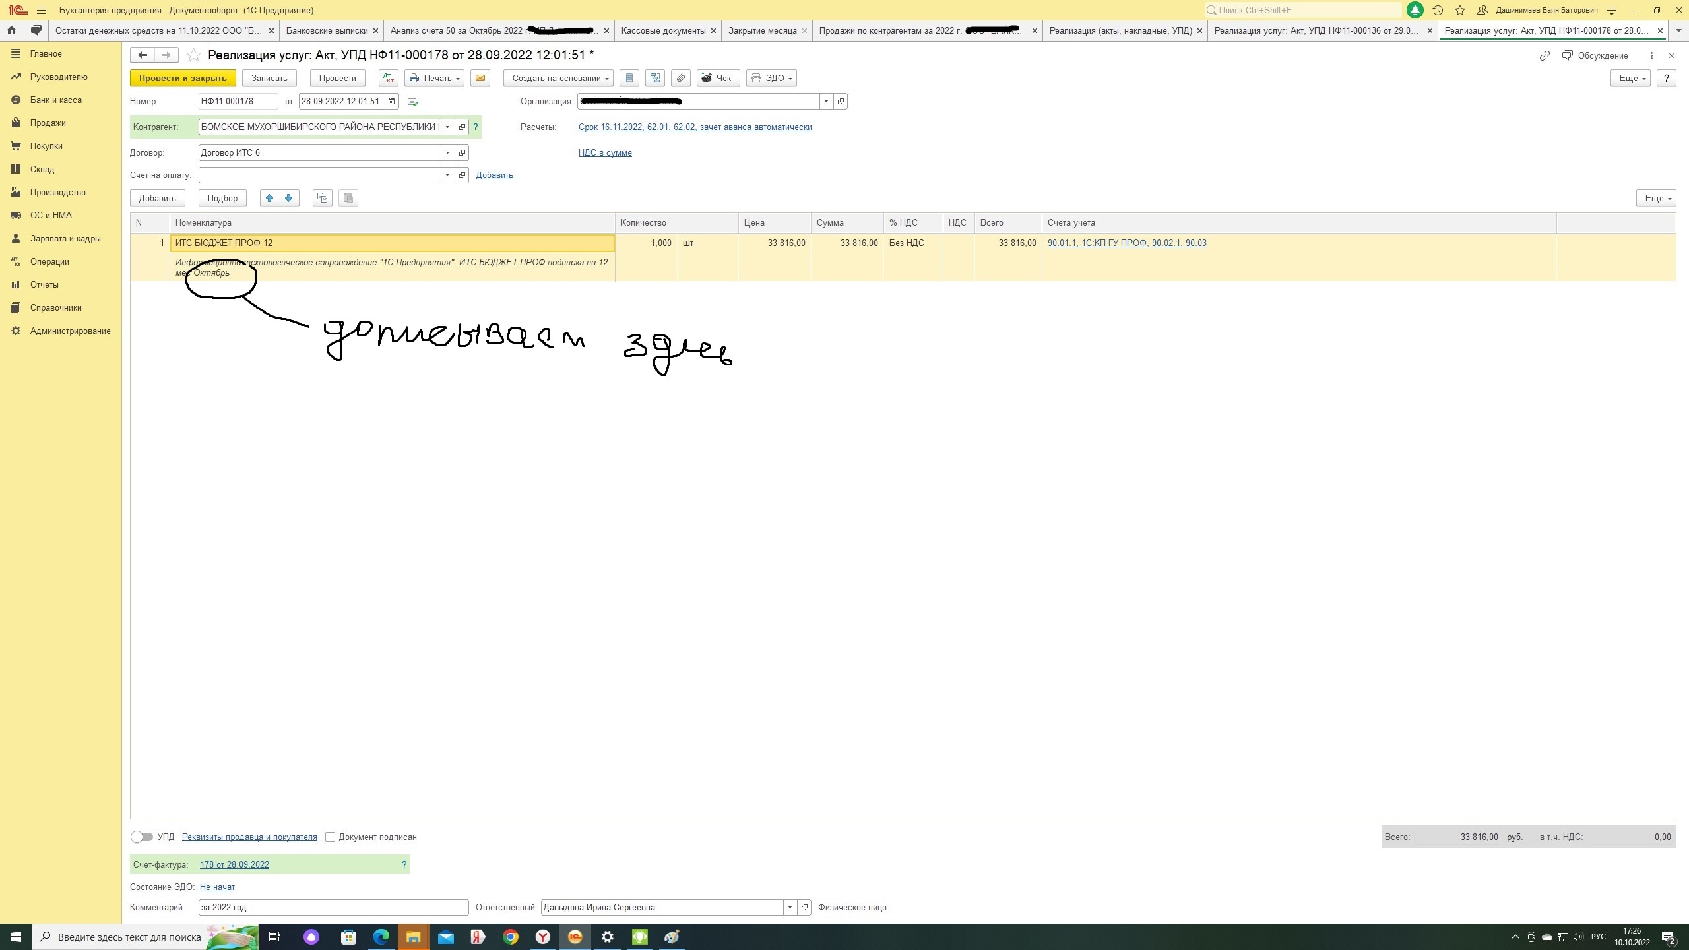Screen dimensions: 1689x950
Task: Add document to favorites with star icon
Action: click(193, 55)
